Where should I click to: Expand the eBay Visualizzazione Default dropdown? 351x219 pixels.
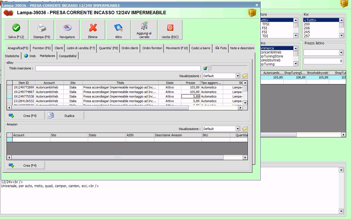238,76
